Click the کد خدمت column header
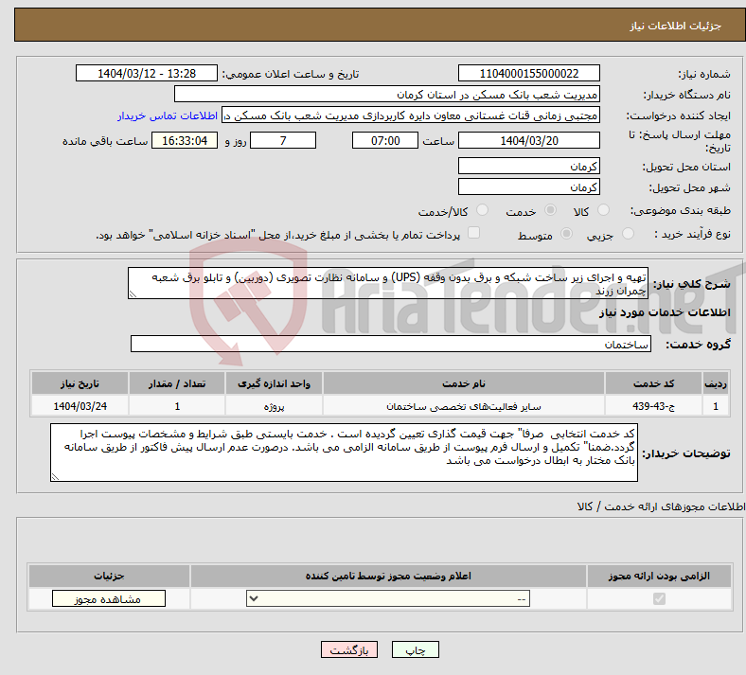Viewport: 746px width, 675px height. pos(654,383)
